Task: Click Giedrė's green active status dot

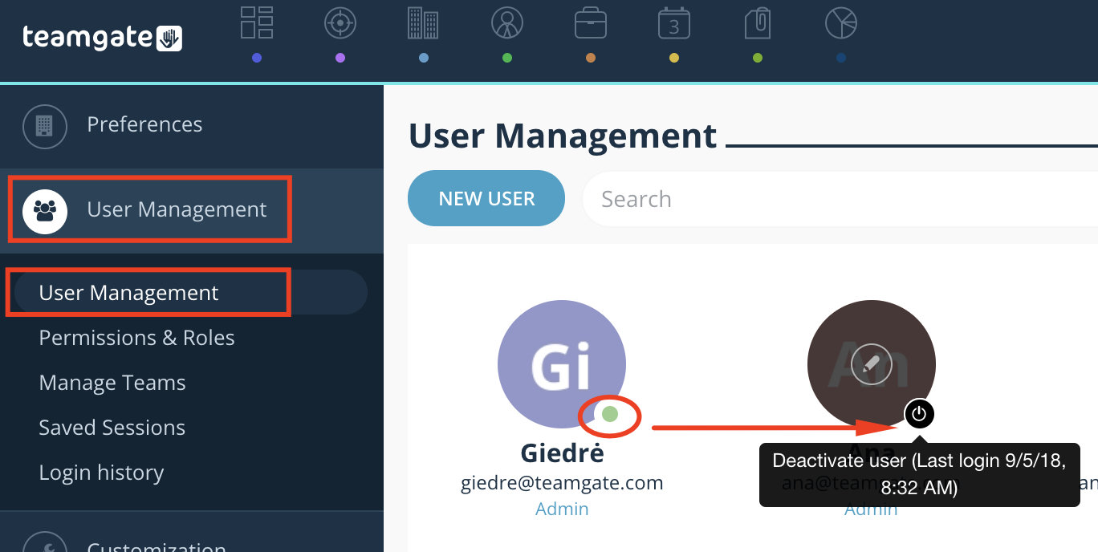Action: 610,414
